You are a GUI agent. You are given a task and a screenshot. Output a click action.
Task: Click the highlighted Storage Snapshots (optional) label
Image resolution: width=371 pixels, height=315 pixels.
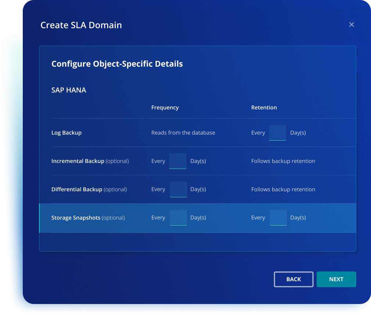pyautogui.click(x=88, y=218)
